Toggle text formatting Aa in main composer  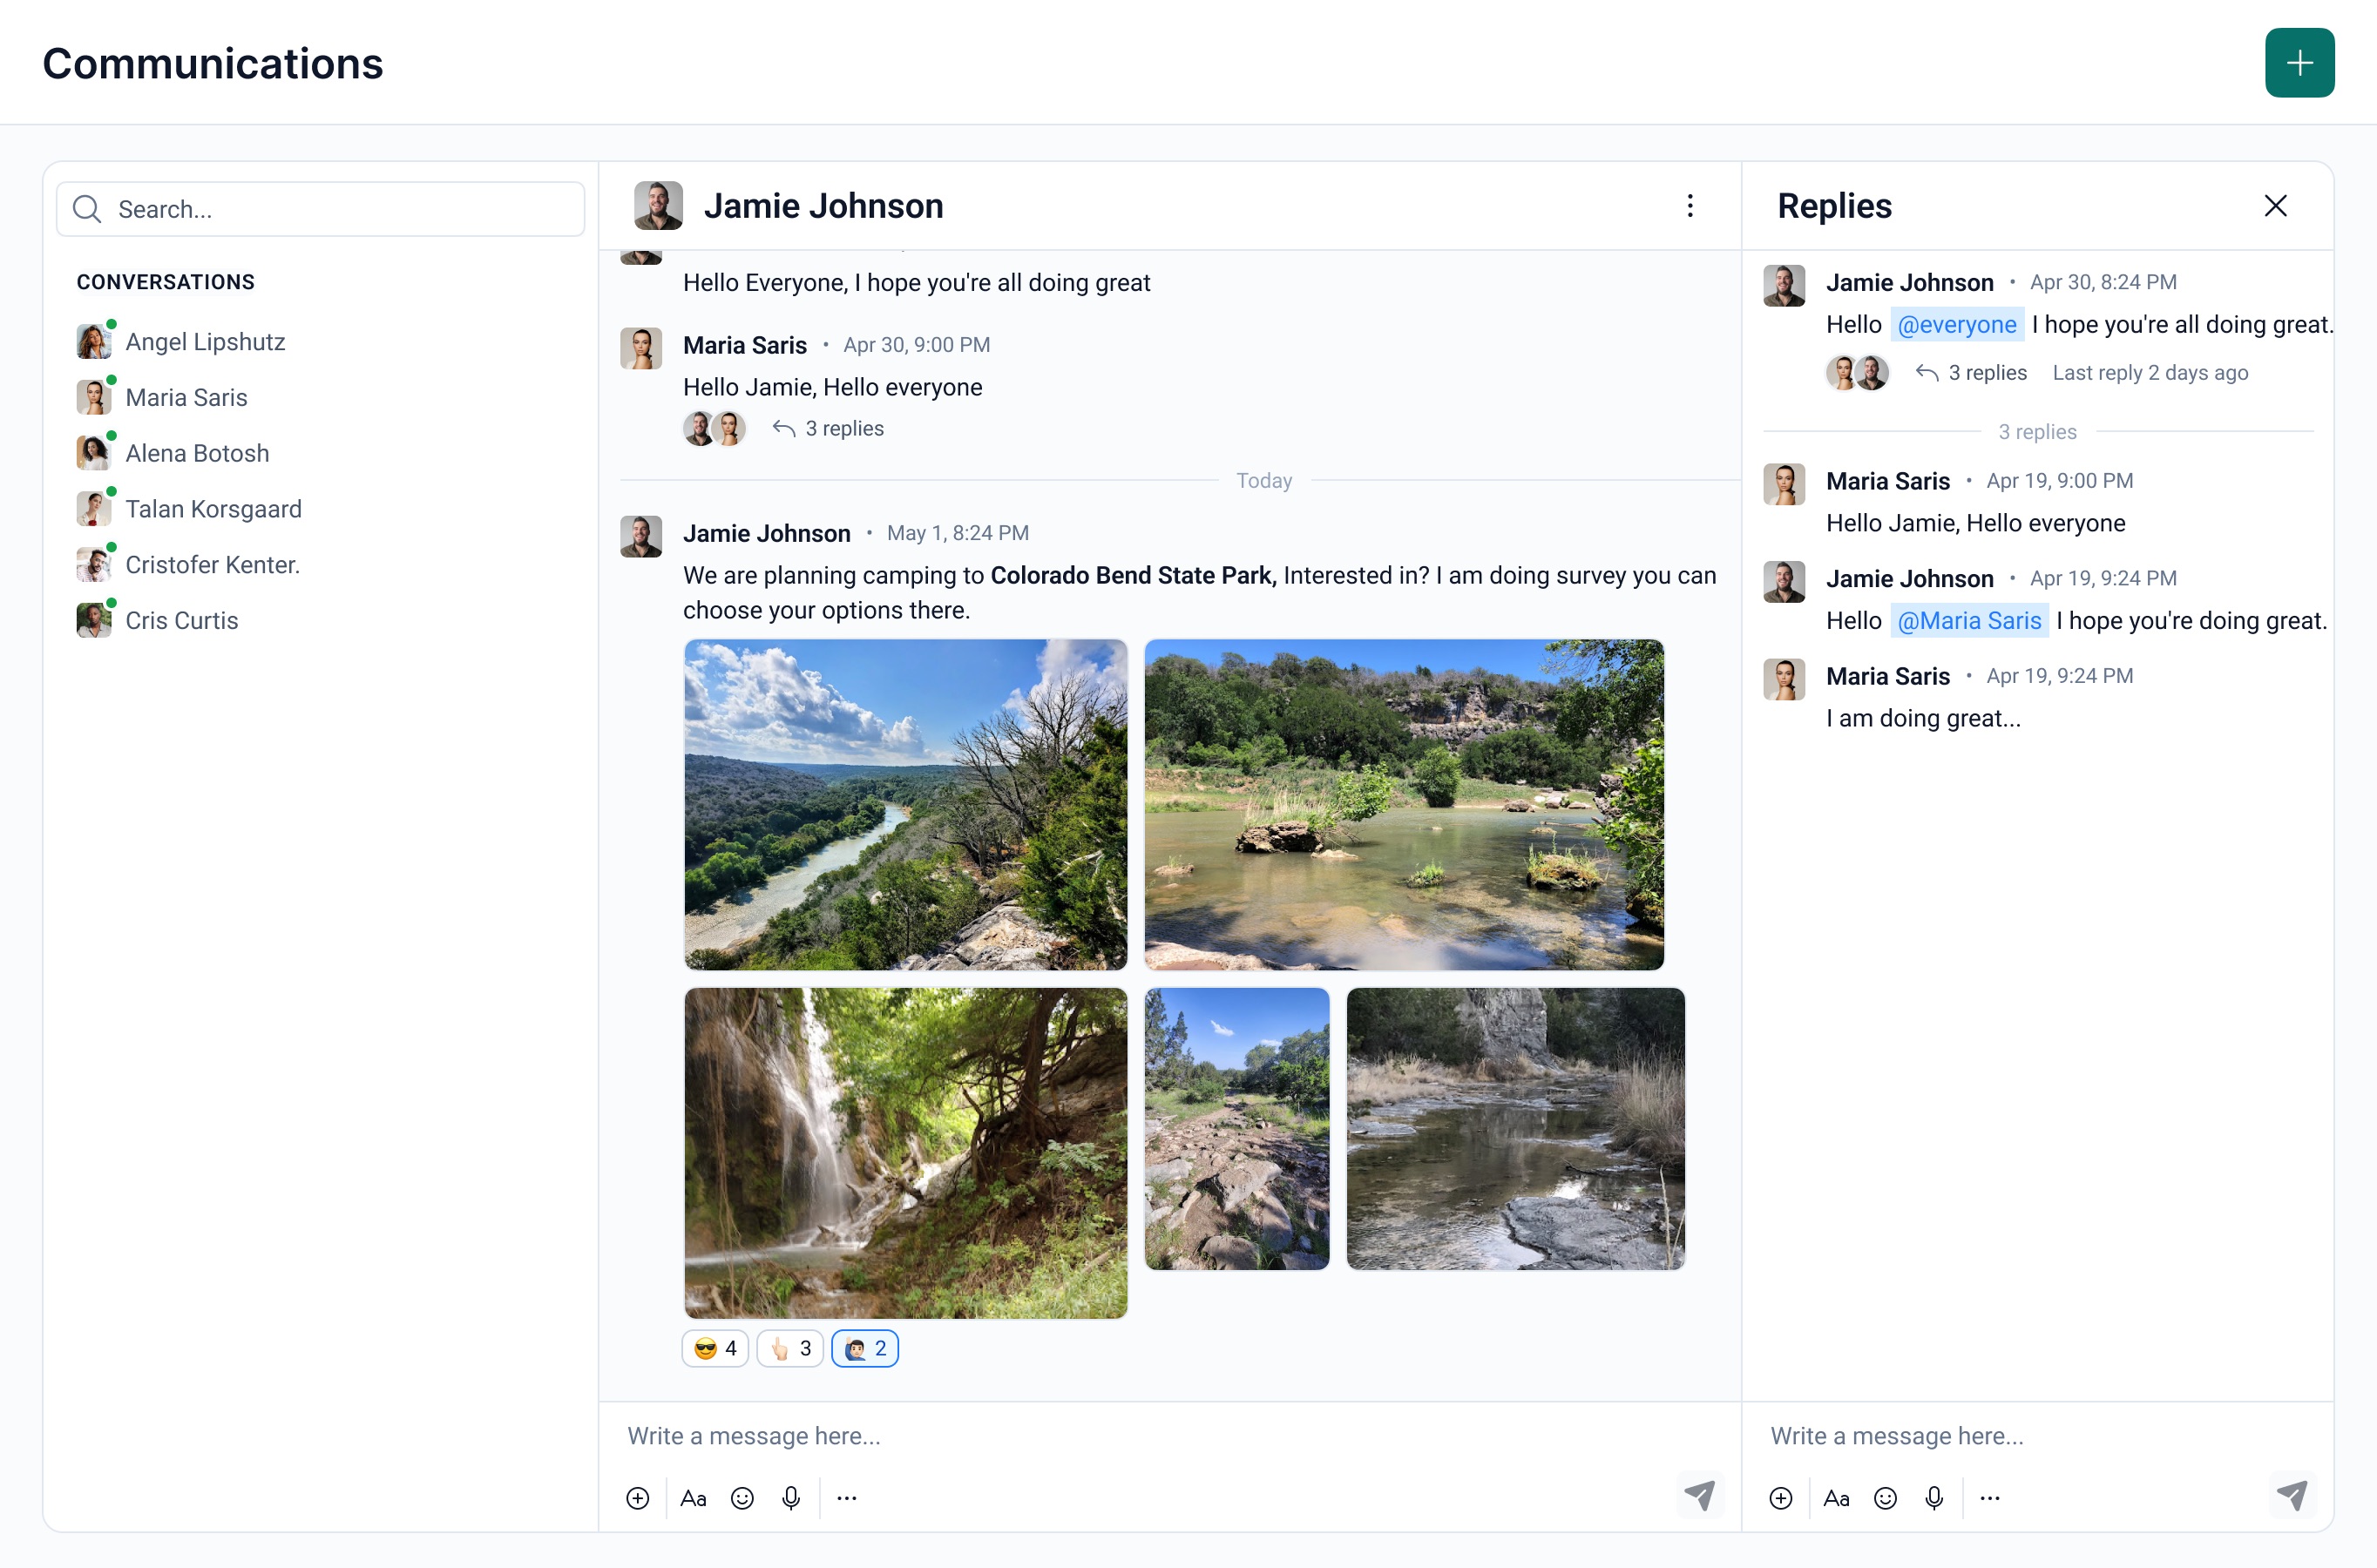[693, 1497]
